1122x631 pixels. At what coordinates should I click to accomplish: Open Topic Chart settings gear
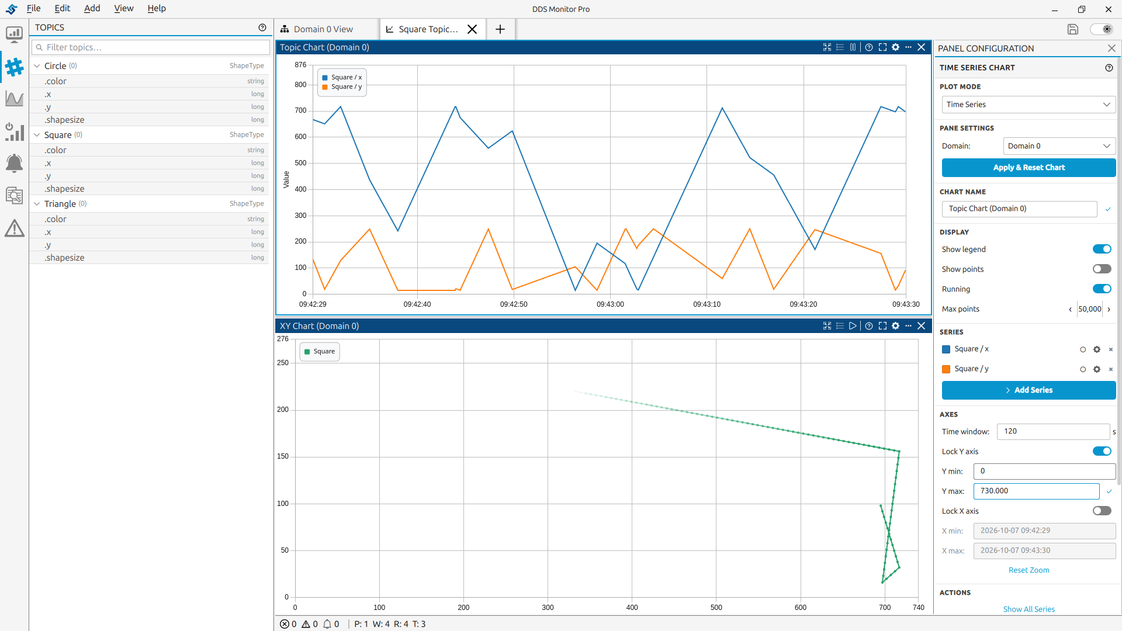point(895,47)
